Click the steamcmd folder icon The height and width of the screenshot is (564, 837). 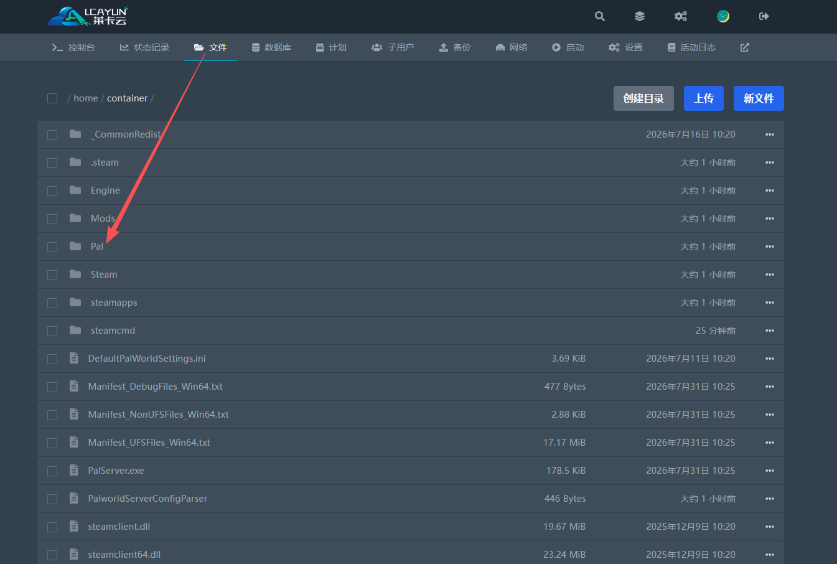pos(75,330)
